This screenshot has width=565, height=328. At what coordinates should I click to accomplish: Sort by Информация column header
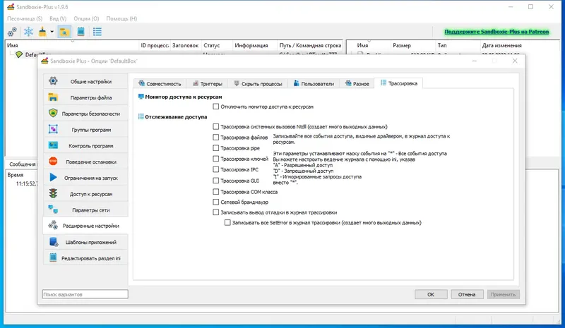255,45
